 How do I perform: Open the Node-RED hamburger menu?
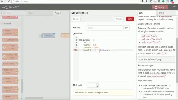point(174,7)
